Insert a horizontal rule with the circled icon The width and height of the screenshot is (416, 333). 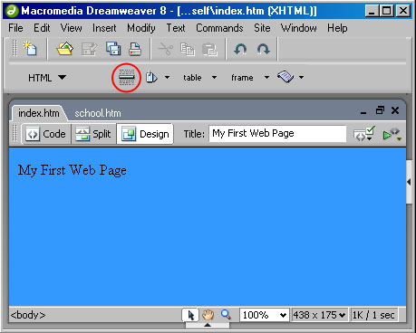(x=127, y=78)
